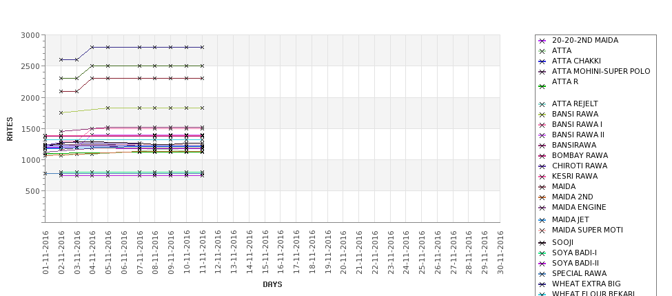Screen dimensions: 672x296
Task: Click the 15-11-2016 date label
Action: [265, 253]
